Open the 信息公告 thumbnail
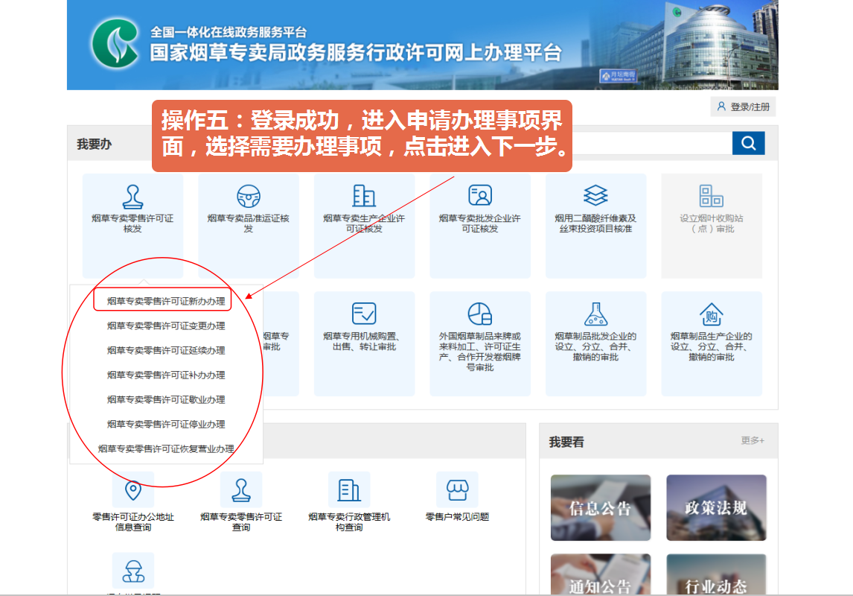This screenshot has height=596, width=853. click(600, 507)
